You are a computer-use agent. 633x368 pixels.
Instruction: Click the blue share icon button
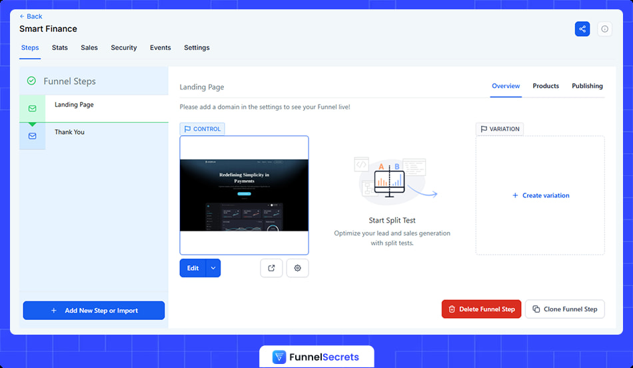point(582,29)
